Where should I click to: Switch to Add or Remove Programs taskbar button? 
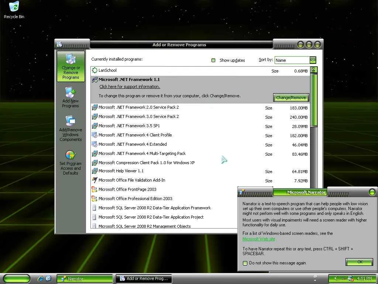(x=144, y=278)
